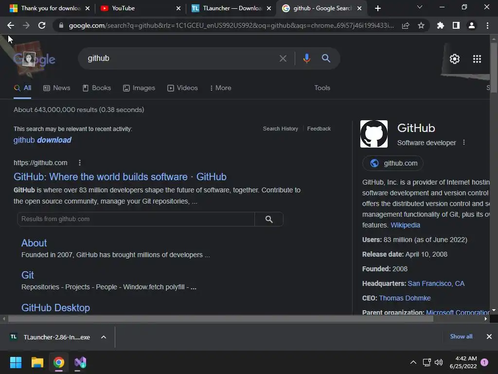Go back using the browser back arrow
The width and height of the screenshot is (498, 374).
click(11, 25)
